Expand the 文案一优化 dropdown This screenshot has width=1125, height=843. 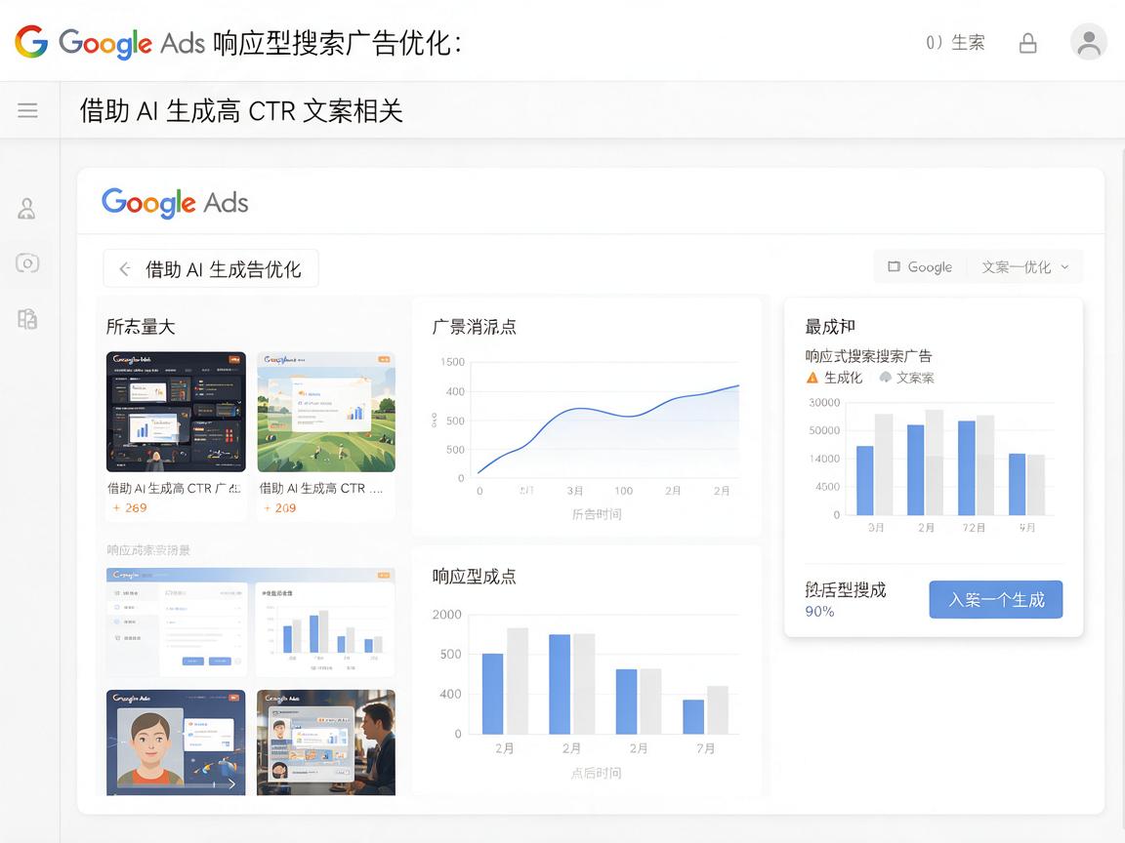[x=1025, y=266]
